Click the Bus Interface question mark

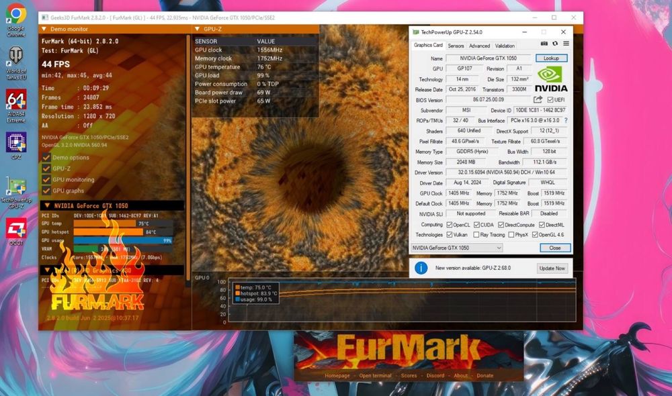[566, 120]
